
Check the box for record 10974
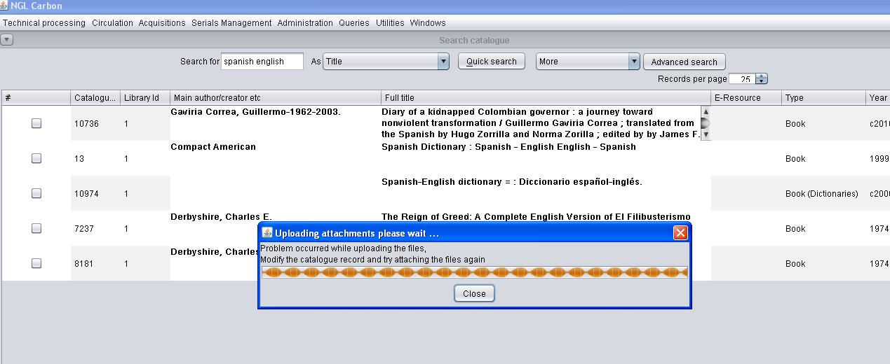(36, 193)
